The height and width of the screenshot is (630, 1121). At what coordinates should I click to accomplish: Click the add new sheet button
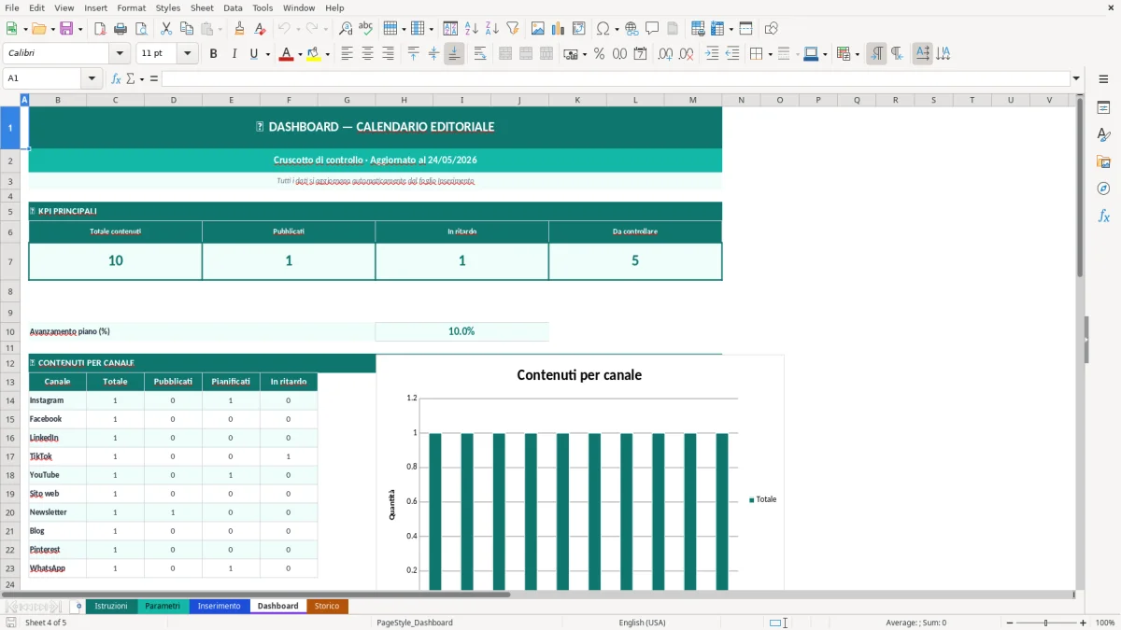click(78, 606)
